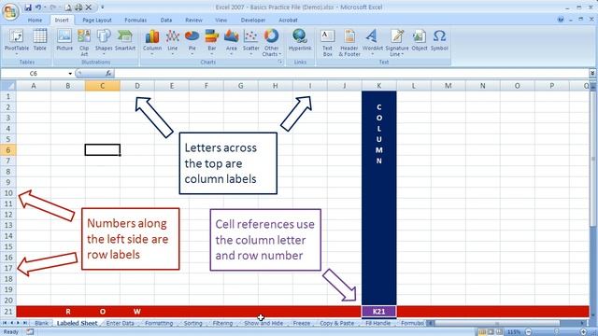Click the Insert Function fx button

tap(108, 73)
